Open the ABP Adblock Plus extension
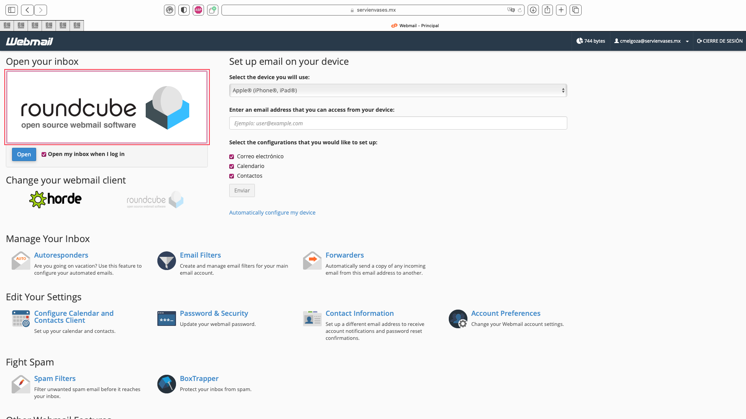This screenshot has height=419, width=746. (x=199, y=10)
